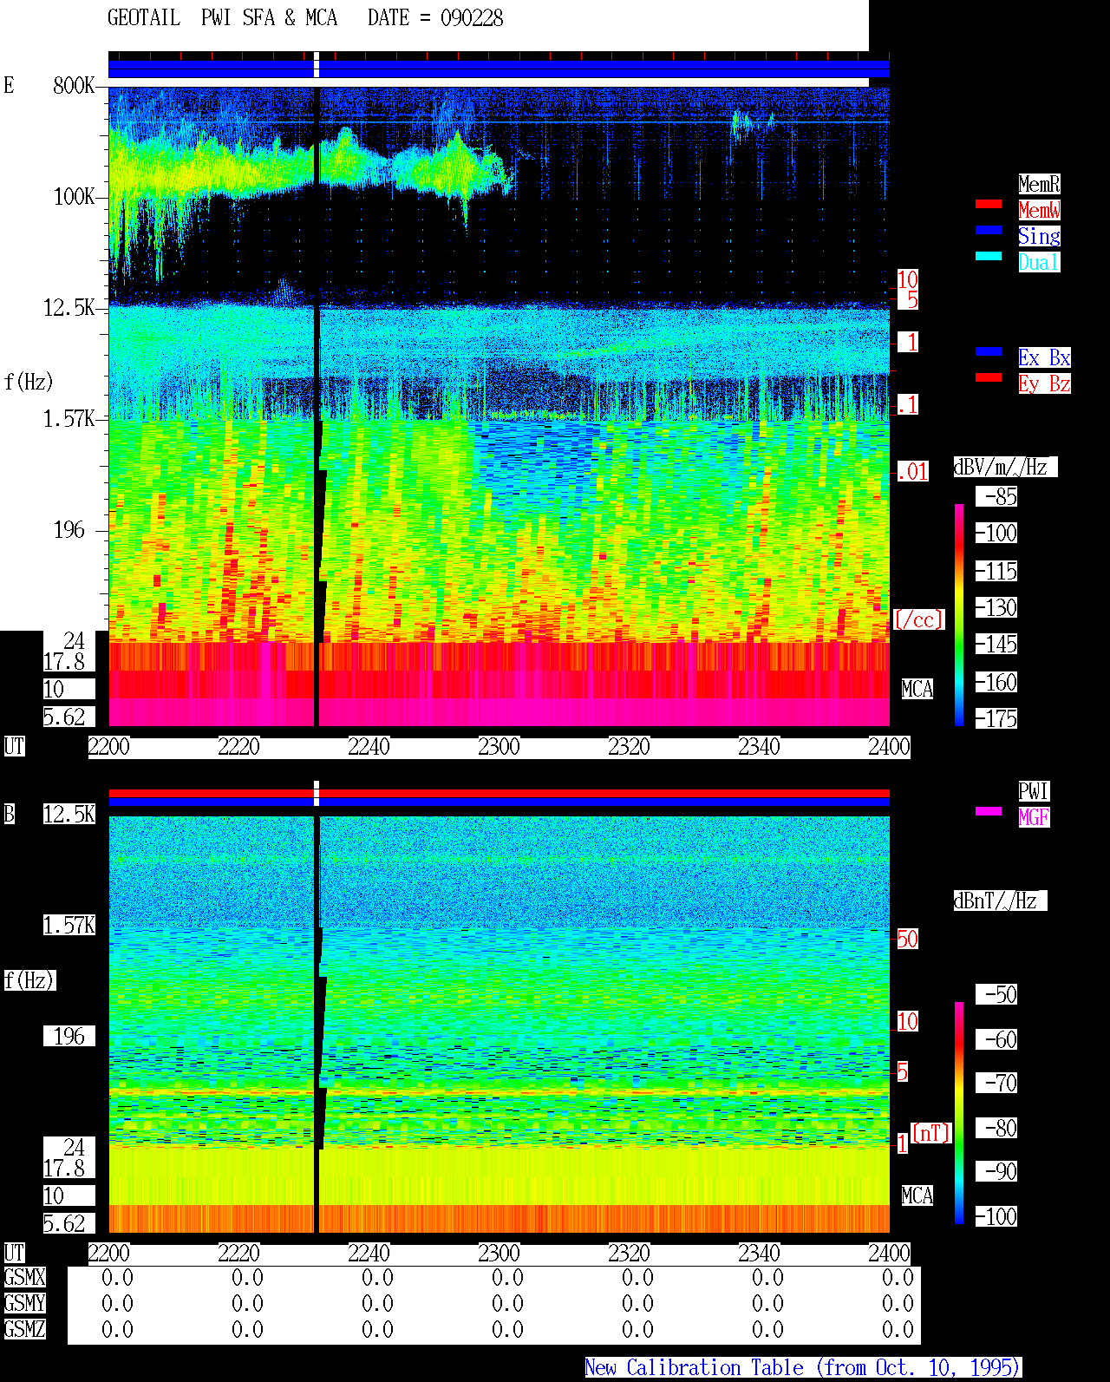Select the PWI legend label
The width and height of the screenshot is (1110, 1382).
pyautogui.click(x=1034, y=791)
